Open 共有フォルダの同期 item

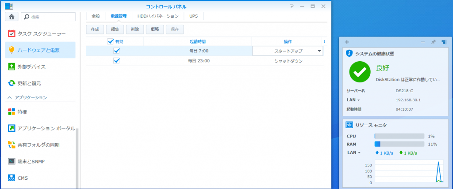point(40,145)
